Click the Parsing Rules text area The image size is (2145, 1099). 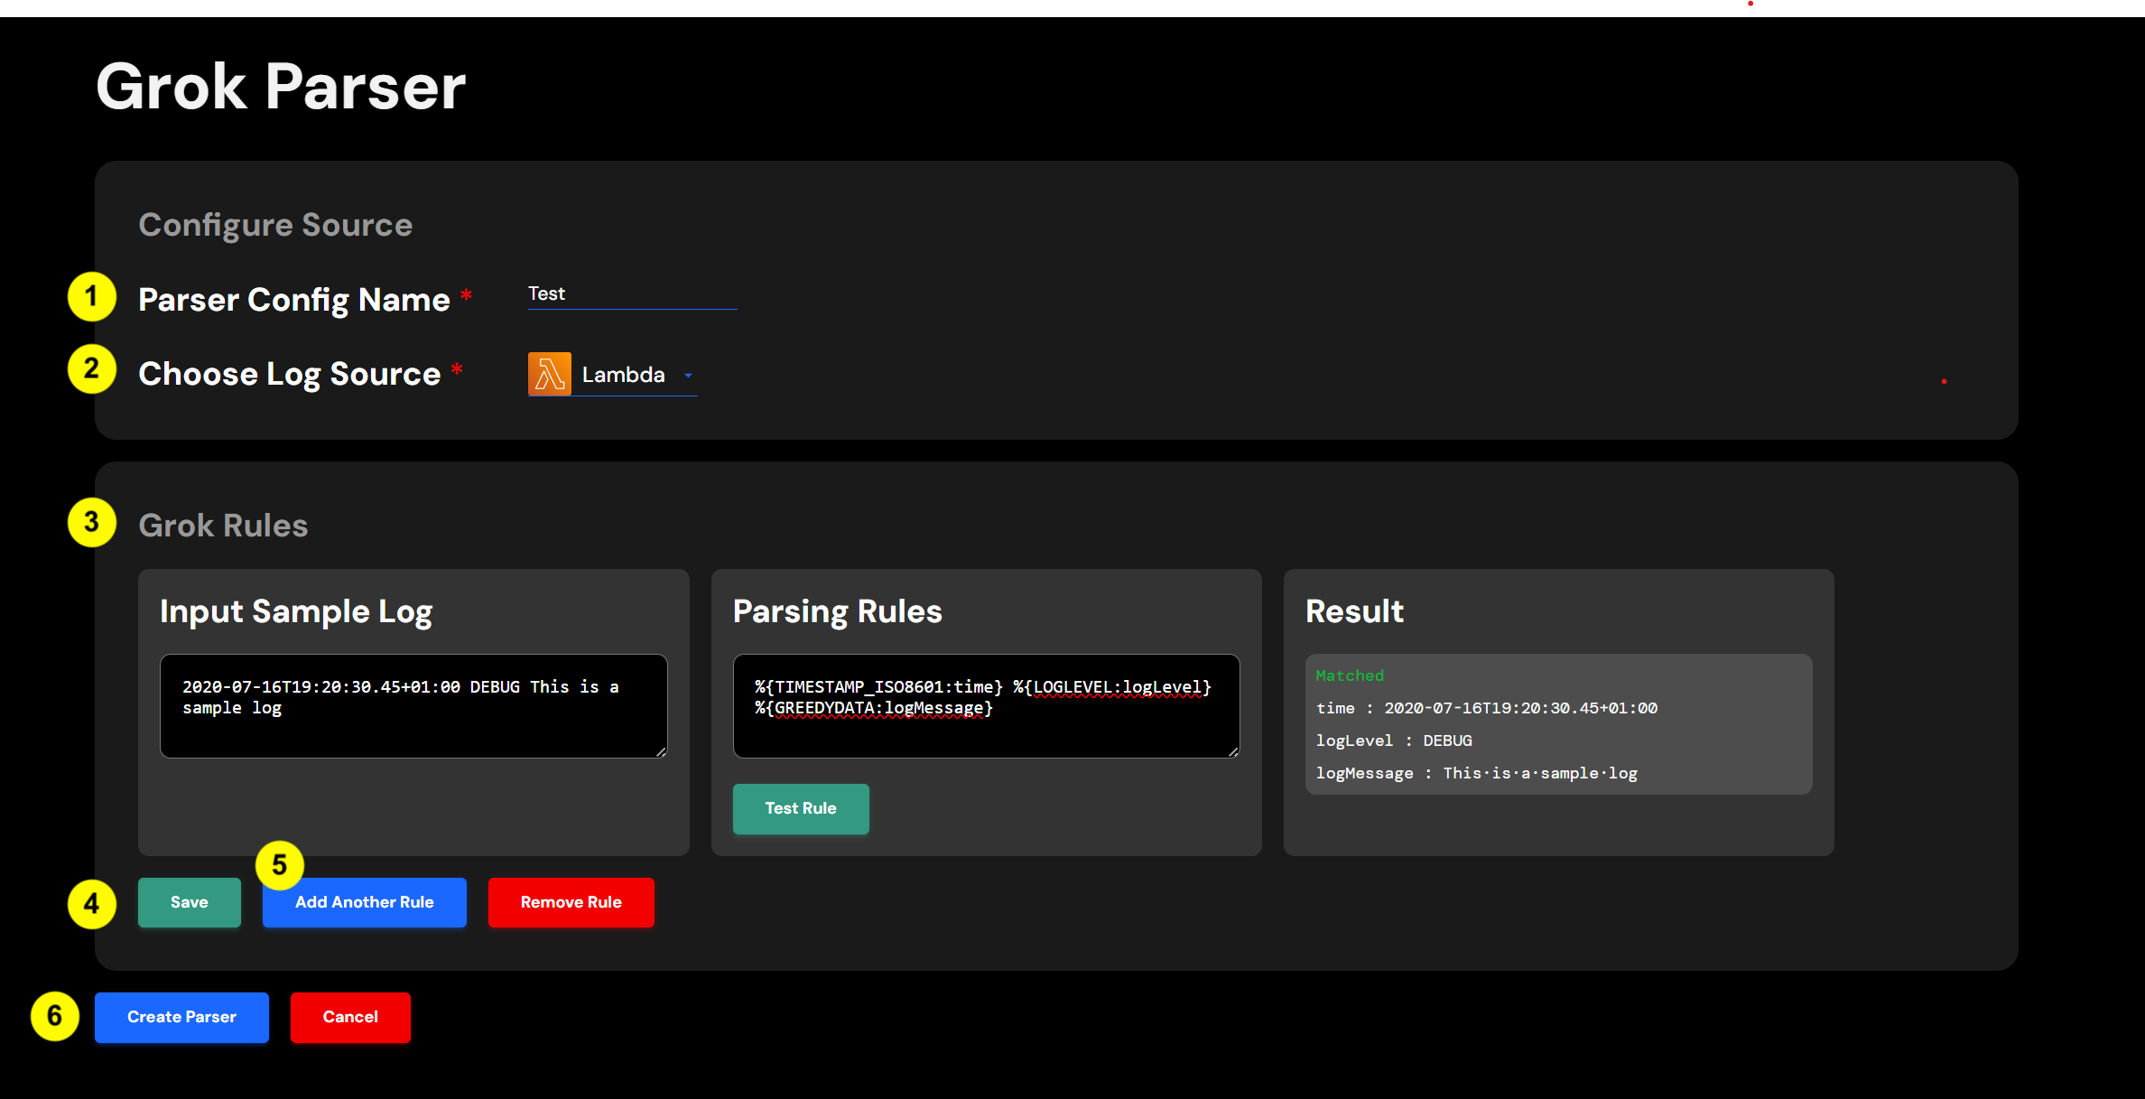pyautogui.click(x=986, y=706)
